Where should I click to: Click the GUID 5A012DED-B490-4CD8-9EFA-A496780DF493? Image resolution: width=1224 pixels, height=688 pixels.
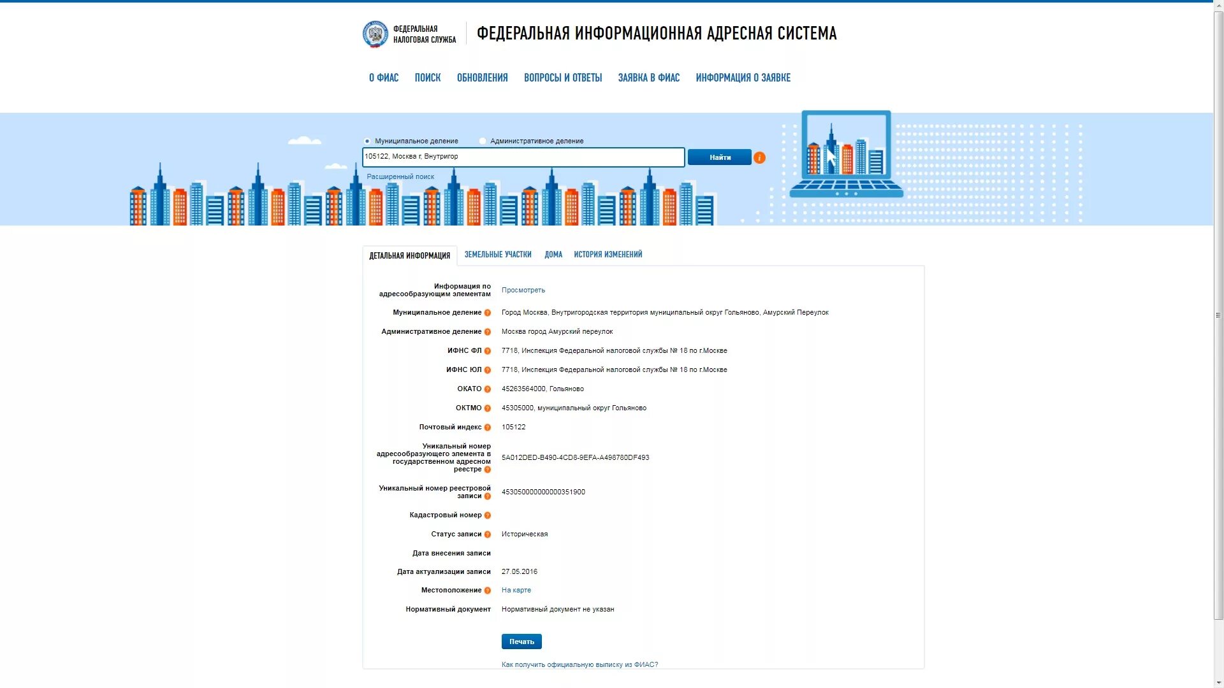[x=576, y=458]
